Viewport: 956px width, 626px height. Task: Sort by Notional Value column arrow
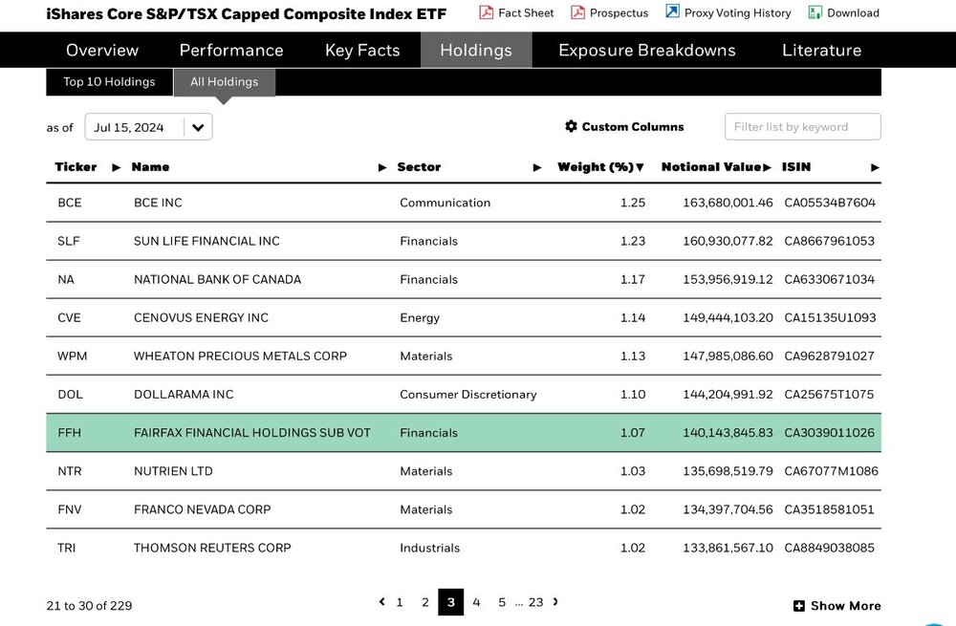pyautogui.click(x=767, y=167)
